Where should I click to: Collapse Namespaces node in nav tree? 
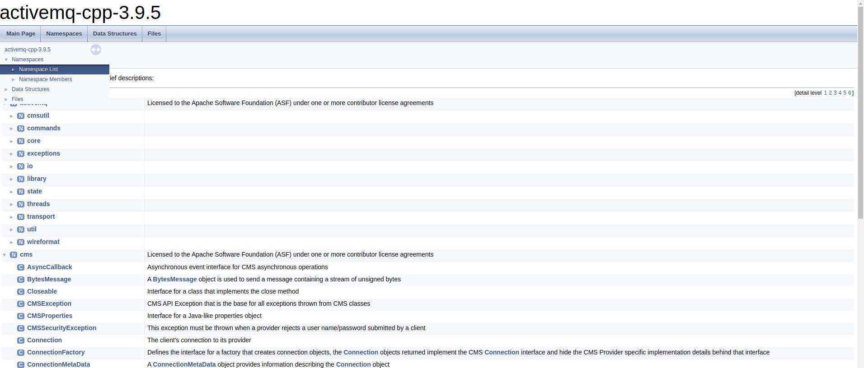[6, 60]
